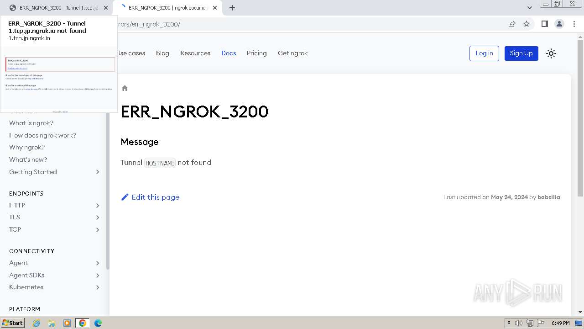Launch Microsoft Edge from taskbar

(x=98, y=323)
